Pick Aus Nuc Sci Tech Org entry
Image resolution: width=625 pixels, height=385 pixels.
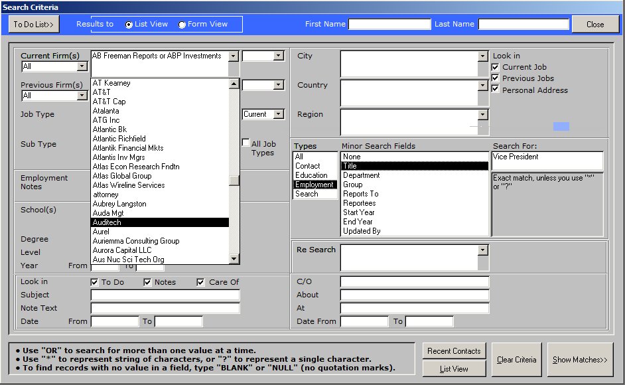coord(161,260)
